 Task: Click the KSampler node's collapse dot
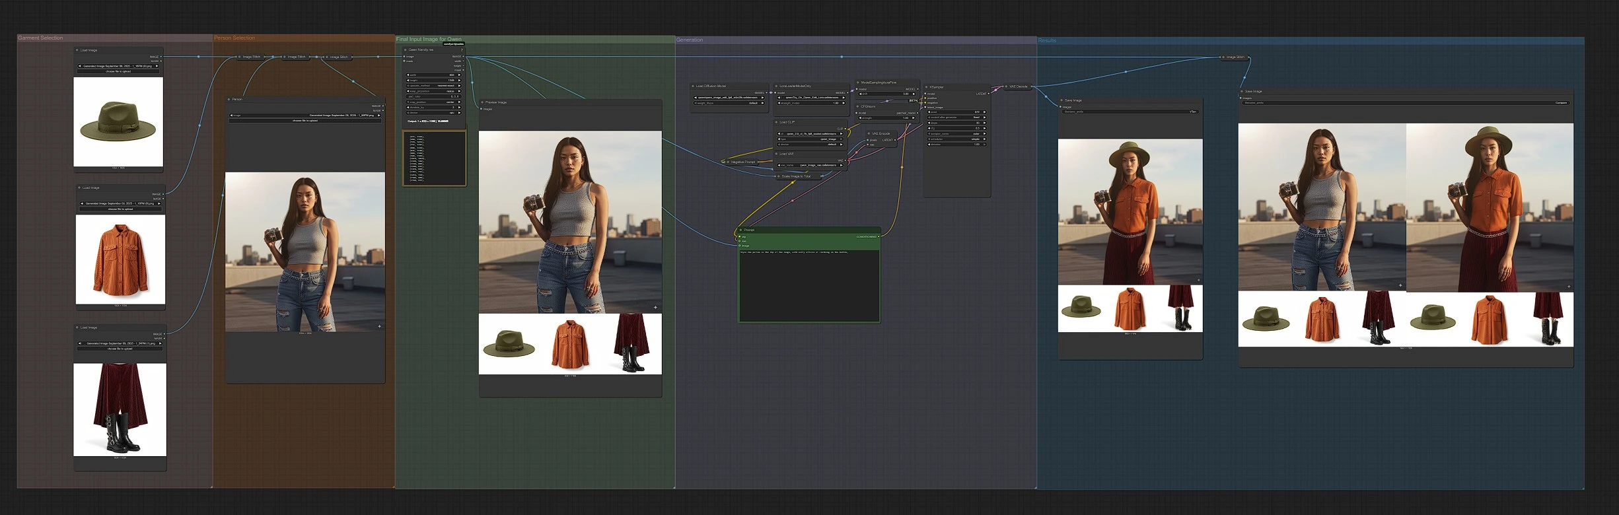[x=926, y=87]
